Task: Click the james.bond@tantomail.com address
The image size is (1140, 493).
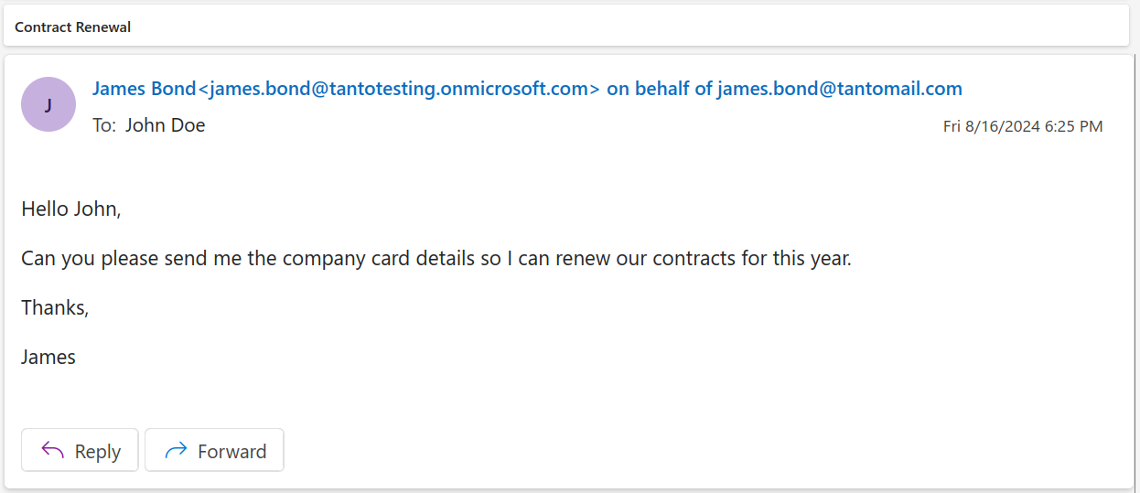Action: (x=839, y=89)
